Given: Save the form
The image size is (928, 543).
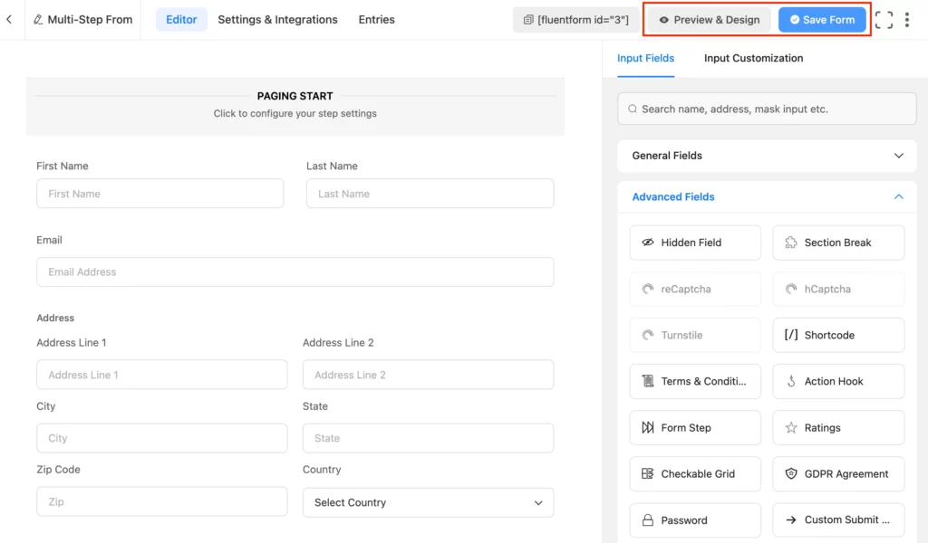Looking at the screenshot, I should tap(822, 18).
